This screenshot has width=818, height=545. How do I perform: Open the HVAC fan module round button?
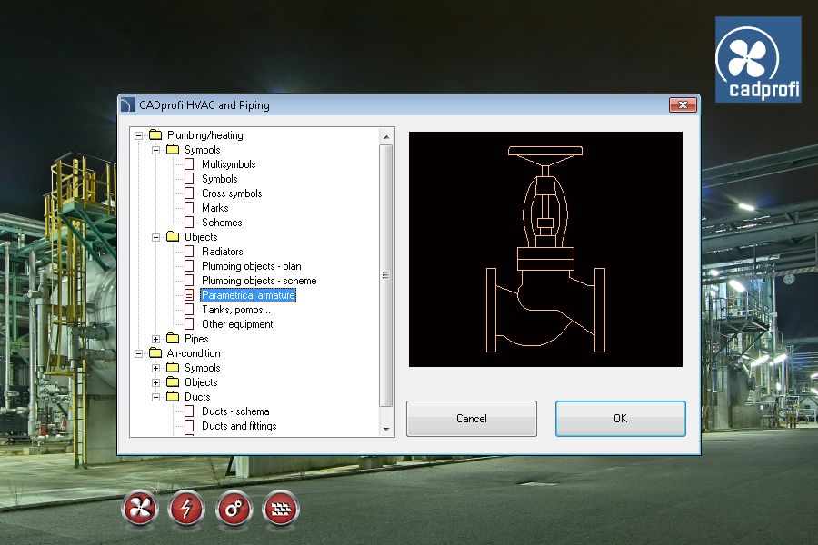tap(139, 508)
